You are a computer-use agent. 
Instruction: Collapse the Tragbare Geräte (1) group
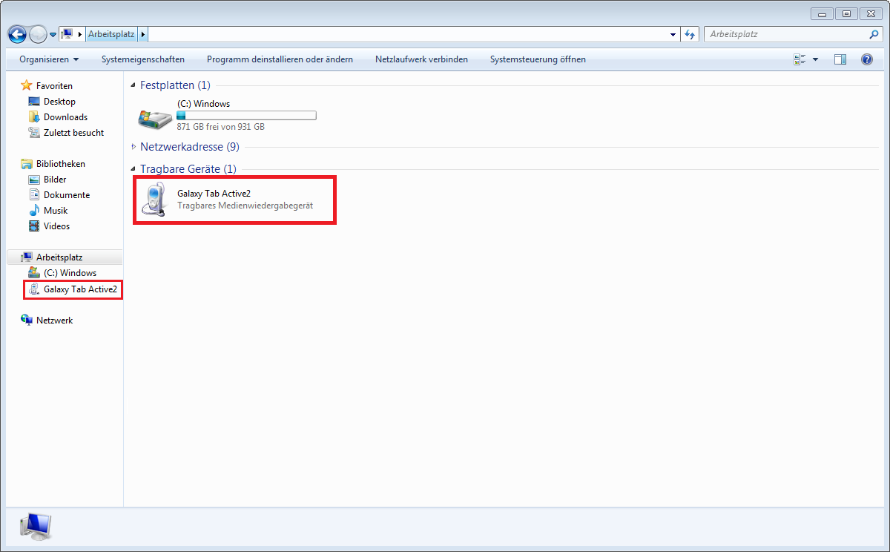click(x=133, y=169)
